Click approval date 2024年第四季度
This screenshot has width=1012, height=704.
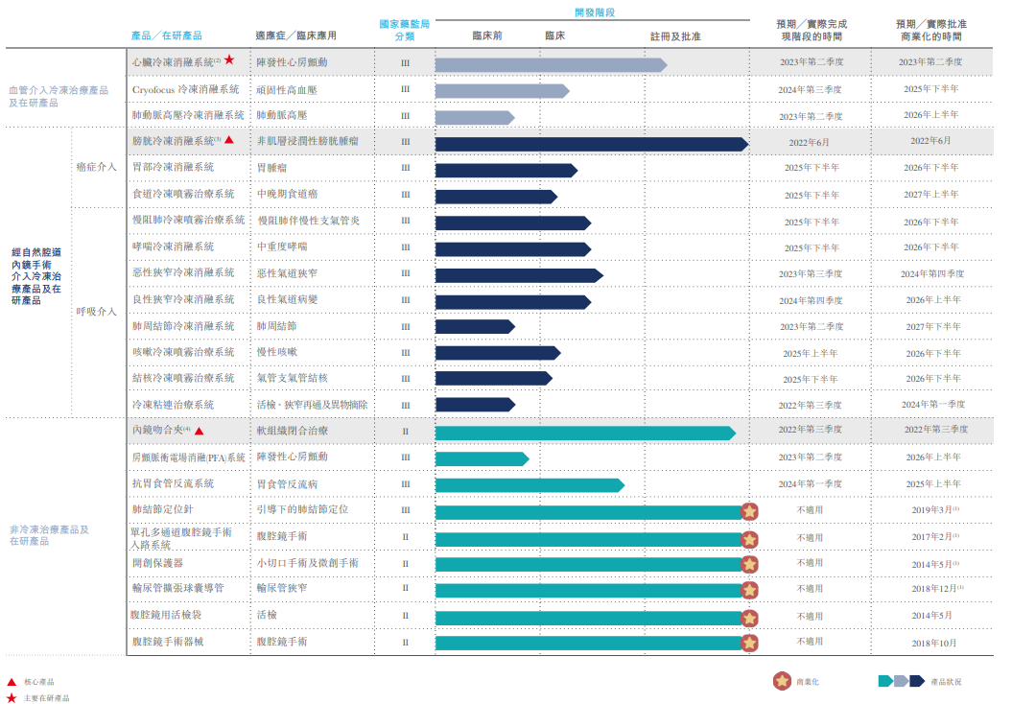[x=932, y=273]
